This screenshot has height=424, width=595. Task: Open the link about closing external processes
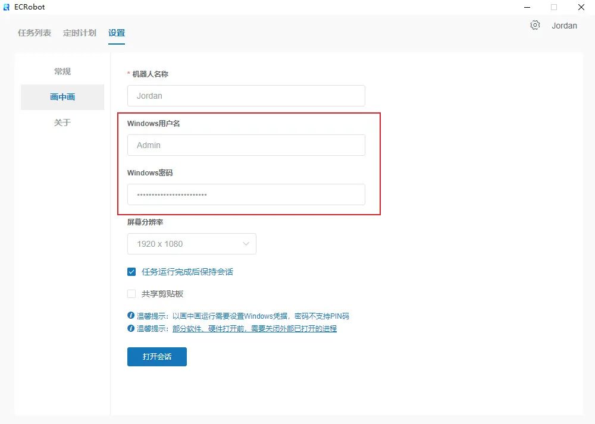[255, 328]
